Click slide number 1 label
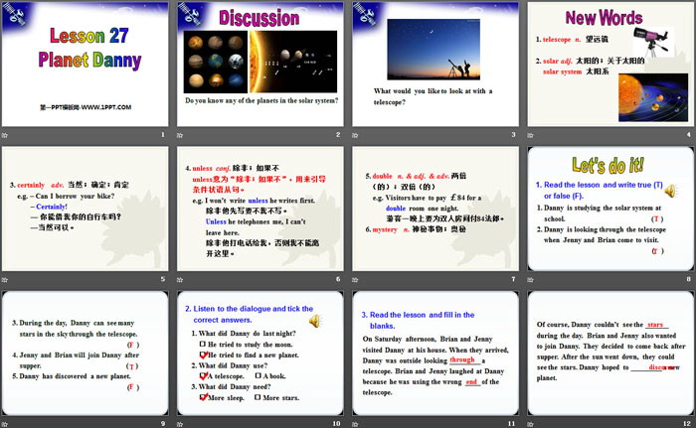 click(x=162, y=134)
